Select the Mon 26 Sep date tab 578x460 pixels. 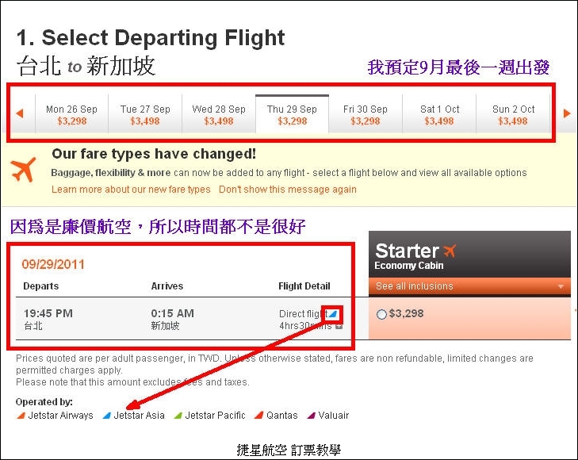click(x=71, y=114)
